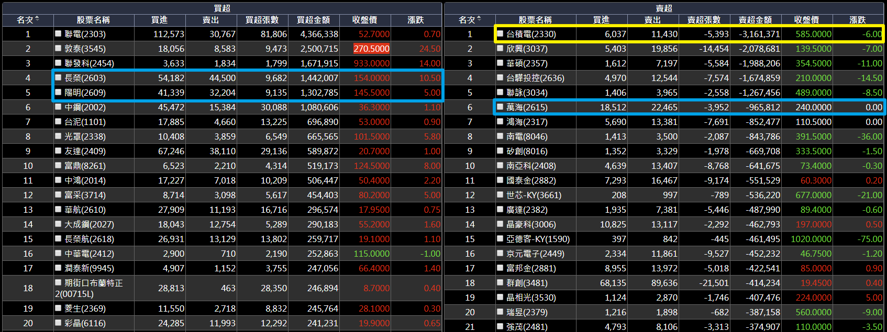Open stock 彩晶(6116)

(85, 323)
